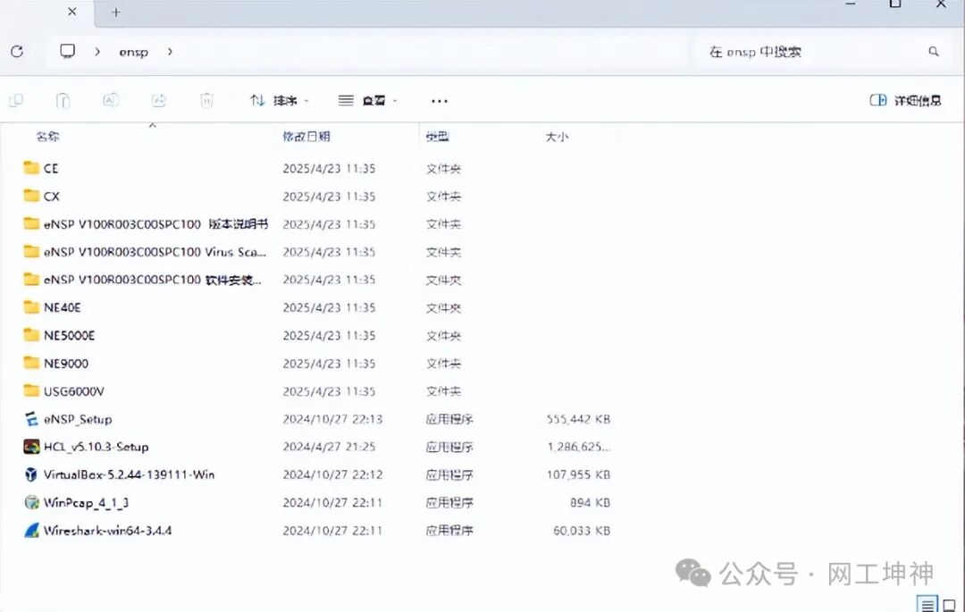
Task: Click the This PC monitor icon in breadcrumb
Action: click(x=68, y=51)
